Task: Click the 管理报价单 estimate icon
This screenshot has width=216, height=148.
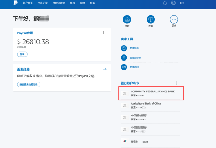Action: point(124,58)
